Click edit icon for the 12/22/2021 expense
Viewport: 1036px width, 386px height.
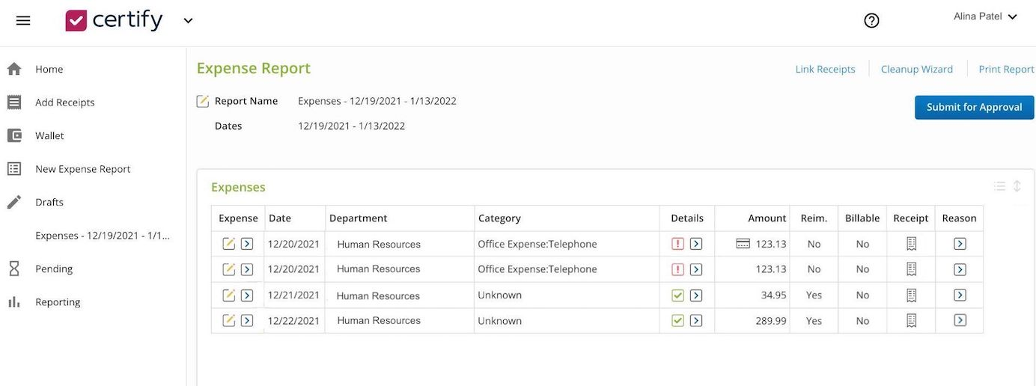click(x=229, y=320)
